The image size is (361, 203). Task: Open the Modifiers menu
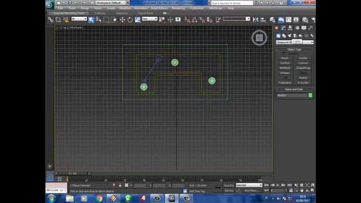pos(125,8)
